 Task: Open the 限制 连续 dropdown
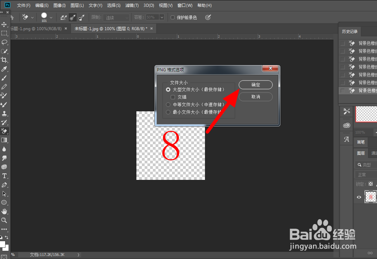(116, 17)
